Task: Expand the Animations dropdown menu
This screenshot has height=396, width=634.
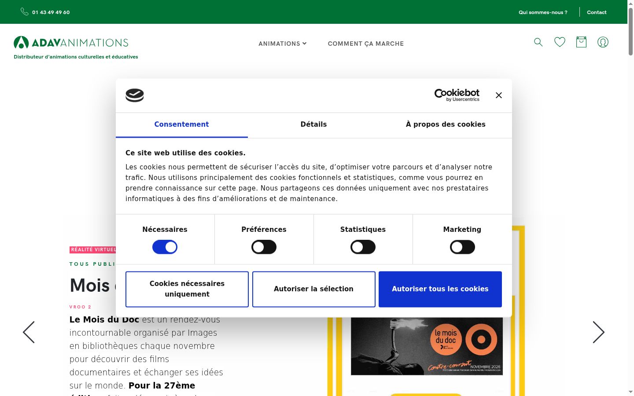Action: 282,44
